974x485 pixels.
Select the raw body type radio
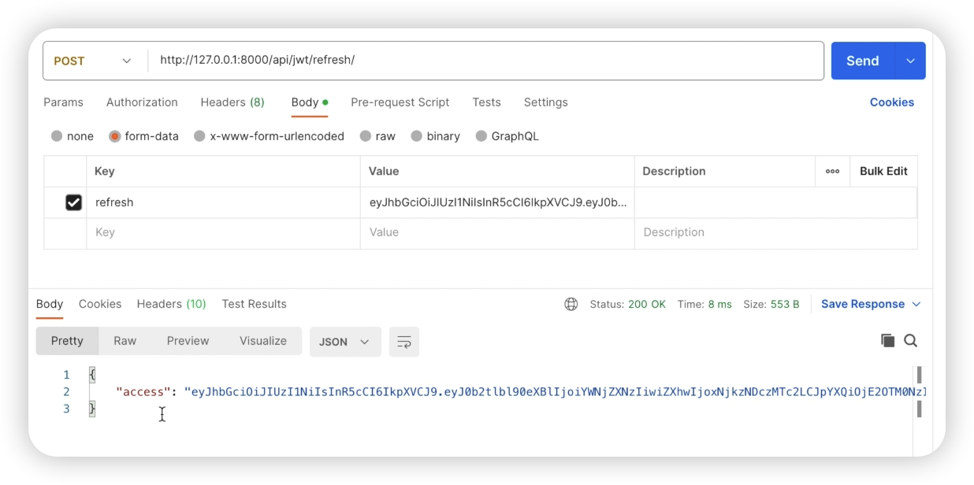(x=366, y=136)
